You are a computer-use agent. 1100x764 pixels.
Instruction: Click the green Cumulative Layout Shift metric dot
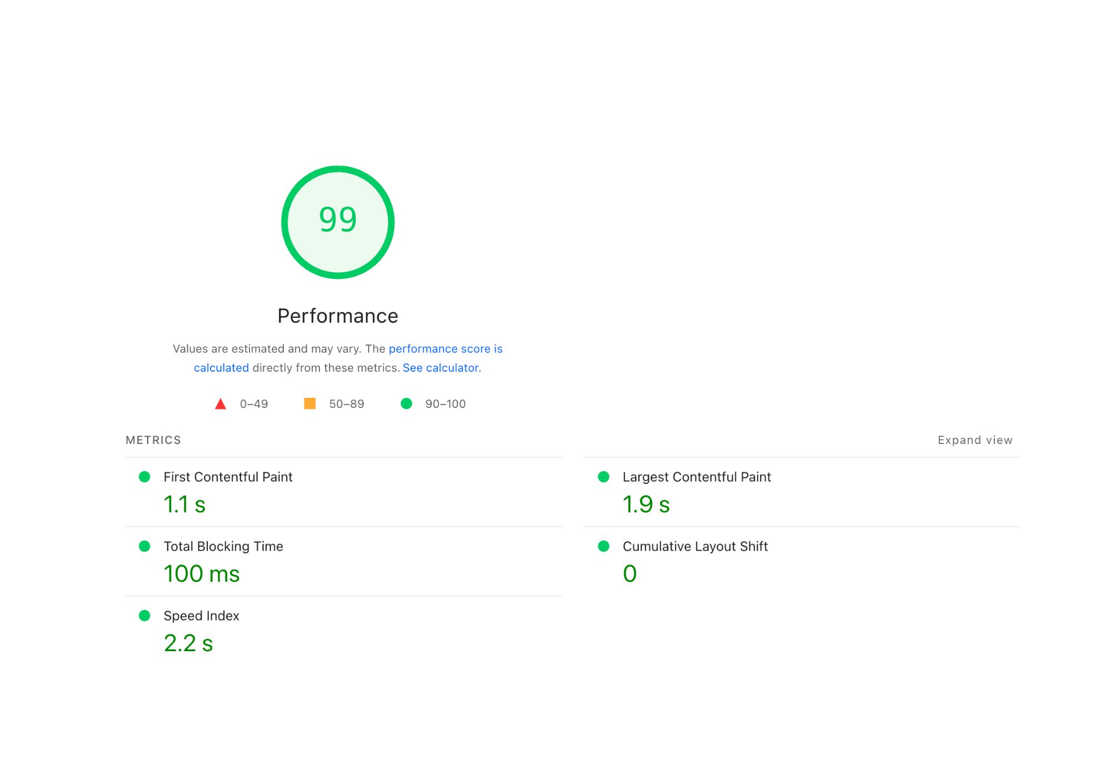603,546
